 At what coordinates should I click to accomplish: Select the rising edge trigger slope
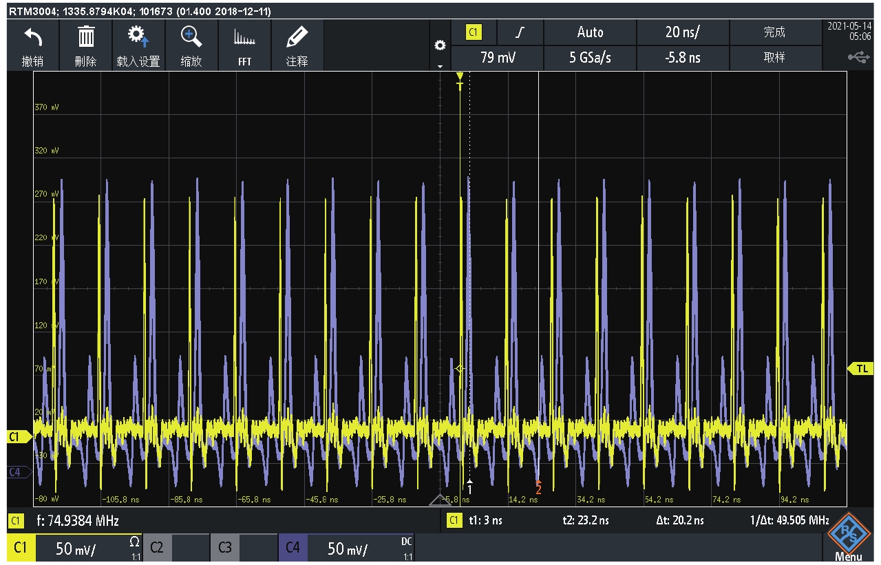[x=520, y=32]
